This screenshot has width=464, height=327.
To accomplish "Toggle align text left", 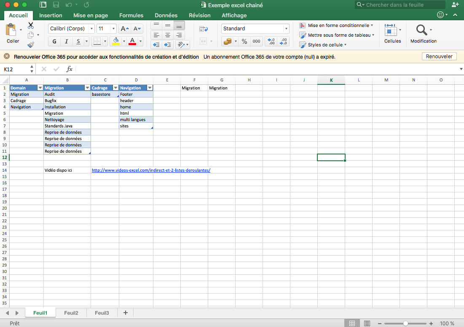I will coord(156,35).
